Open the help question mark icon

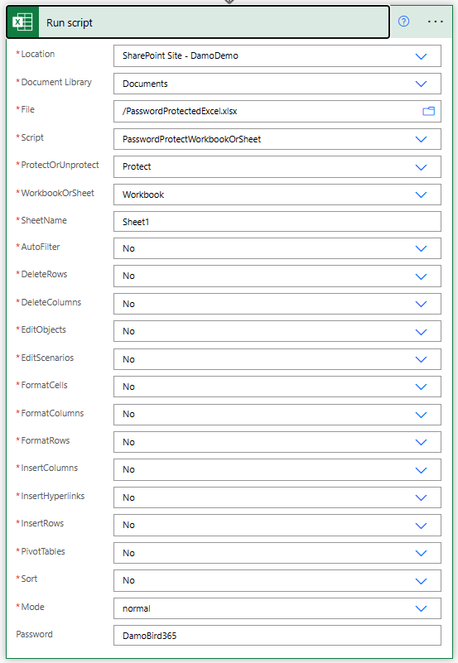tap(404, 22)
